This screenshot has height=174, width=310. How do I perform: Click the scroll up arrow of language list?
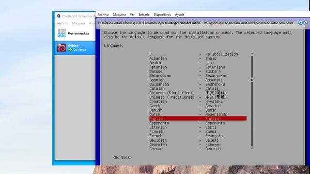[x=252, y=54]
